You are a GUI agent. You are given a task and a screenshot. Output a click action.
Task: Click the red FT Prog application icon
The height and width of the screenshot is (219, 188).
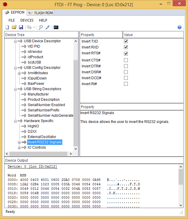tap(5, 4)
